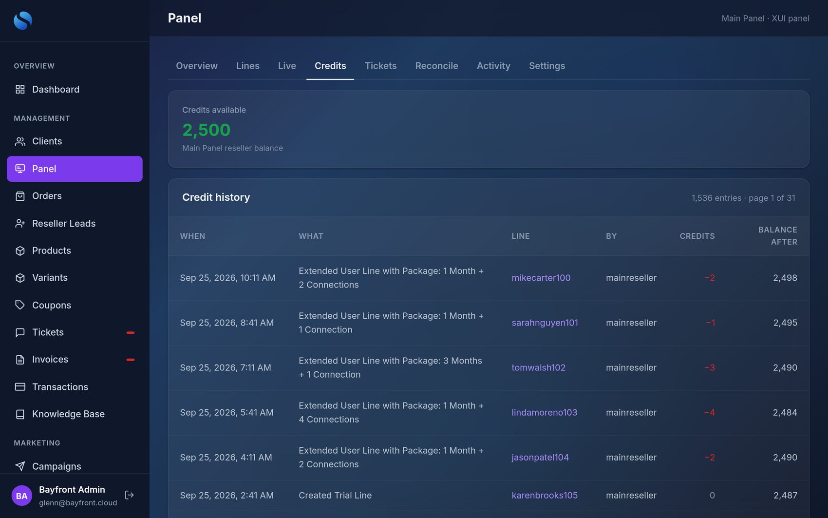Open the tomwalsh102 line link

[538, 367]
